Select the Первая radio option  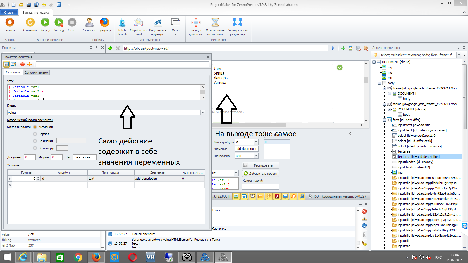click(x=35, y=134)
